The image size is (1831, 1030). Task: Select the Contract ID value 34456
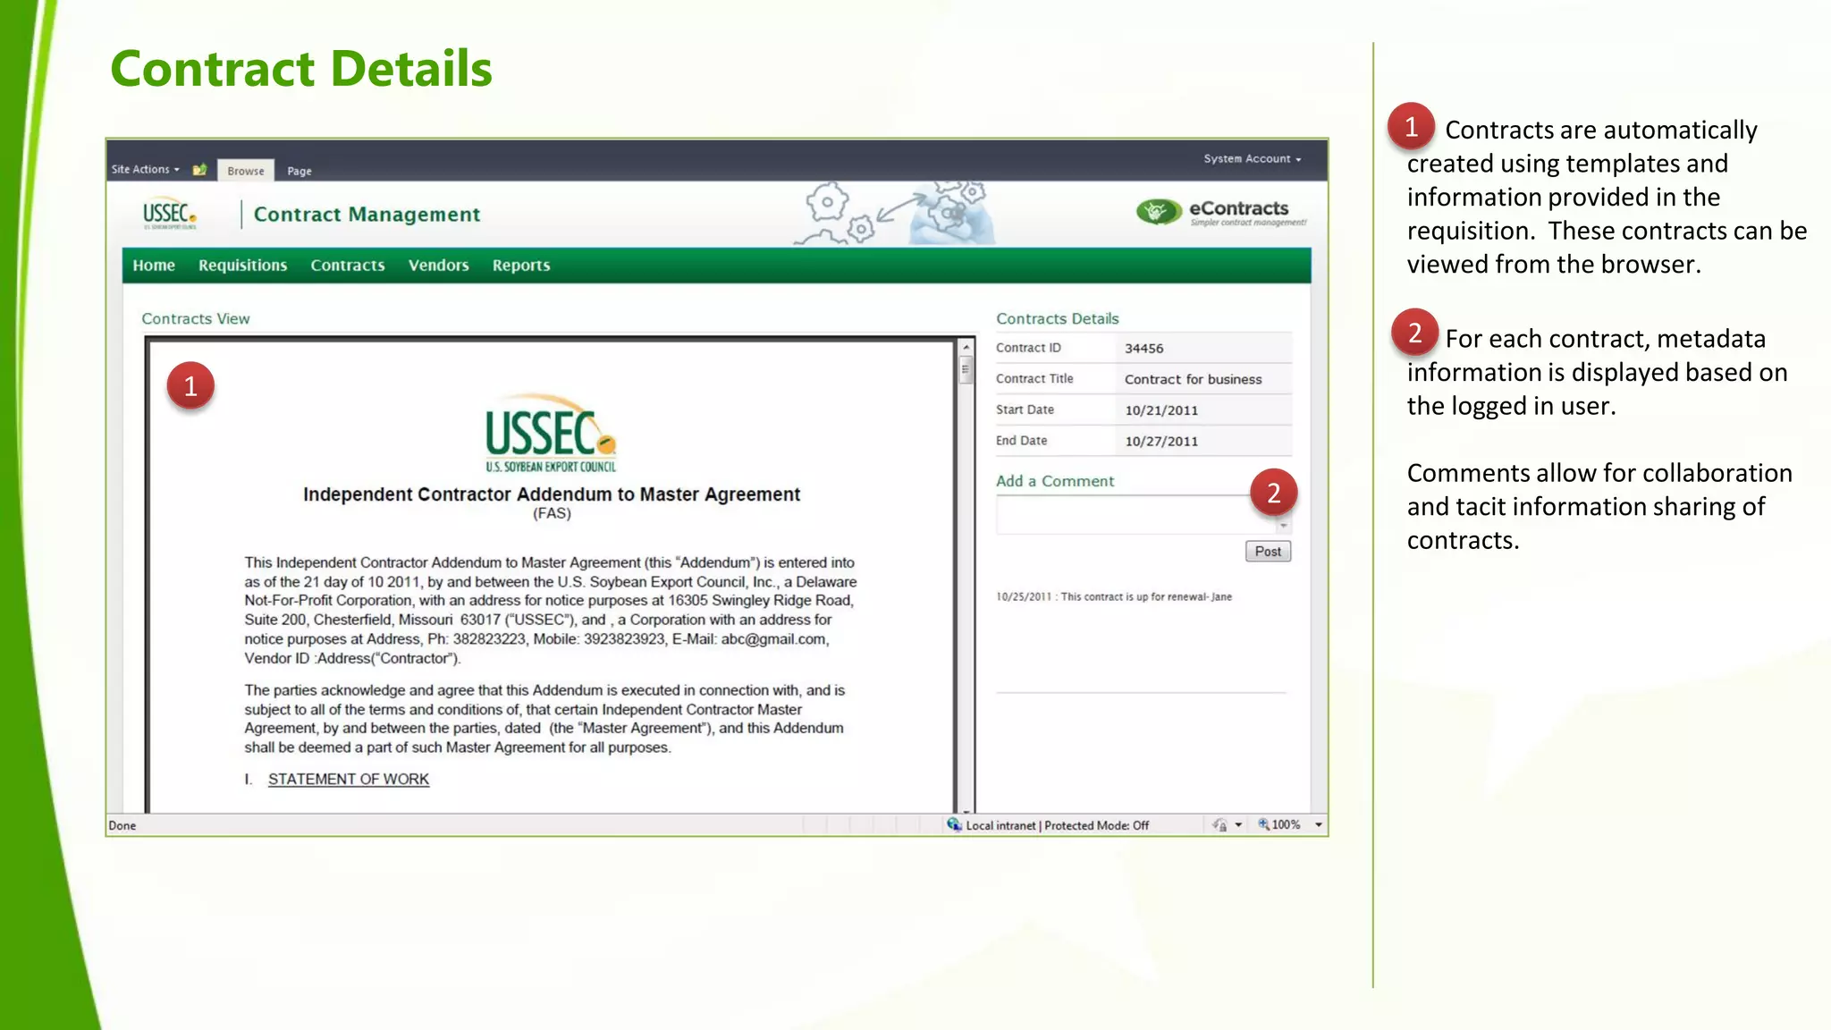pyautogui.click(x=1144, y=349)
